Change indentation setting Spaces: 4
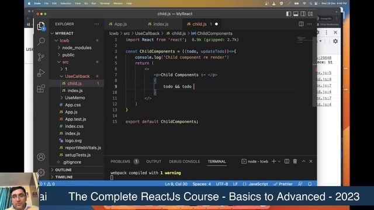Screen dimensions: 374x210 (x=202, y=184)
